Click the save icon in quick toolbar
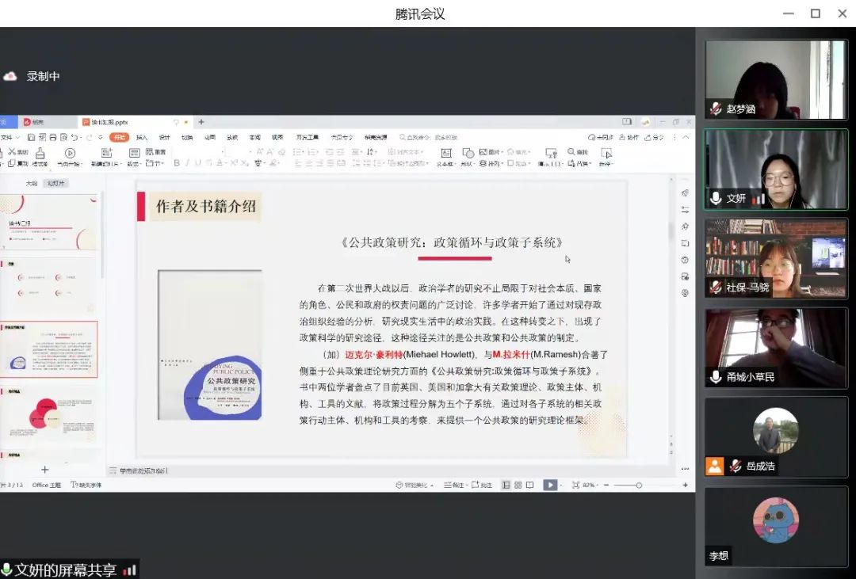Screen dimensions: 856x579 pos(31,137)
